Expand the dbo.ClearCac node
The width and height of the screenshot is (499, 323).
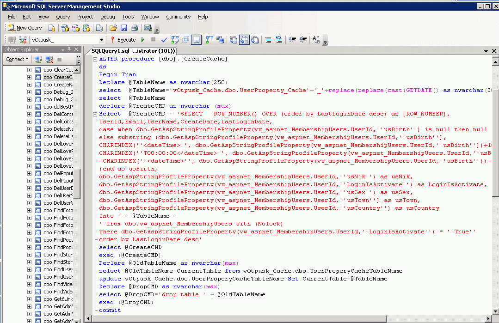(29, 70)
